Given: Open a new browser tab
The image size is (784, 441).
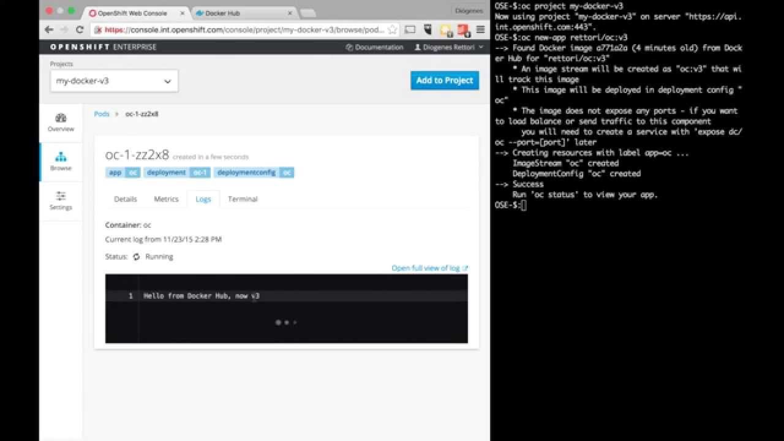Looking at the screenshot, I should coord(309,13).
